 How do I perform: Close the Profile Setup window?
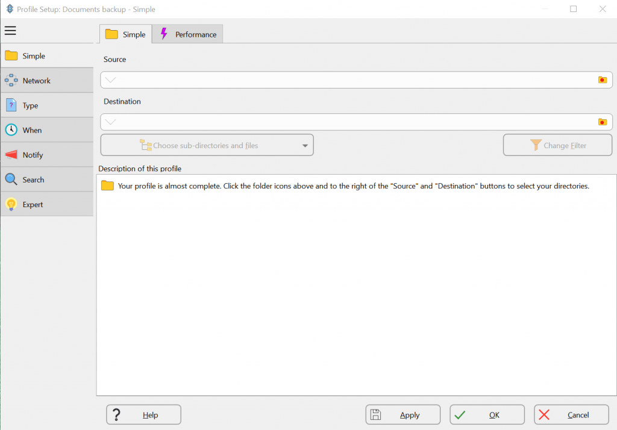click(x=603, y=9)
